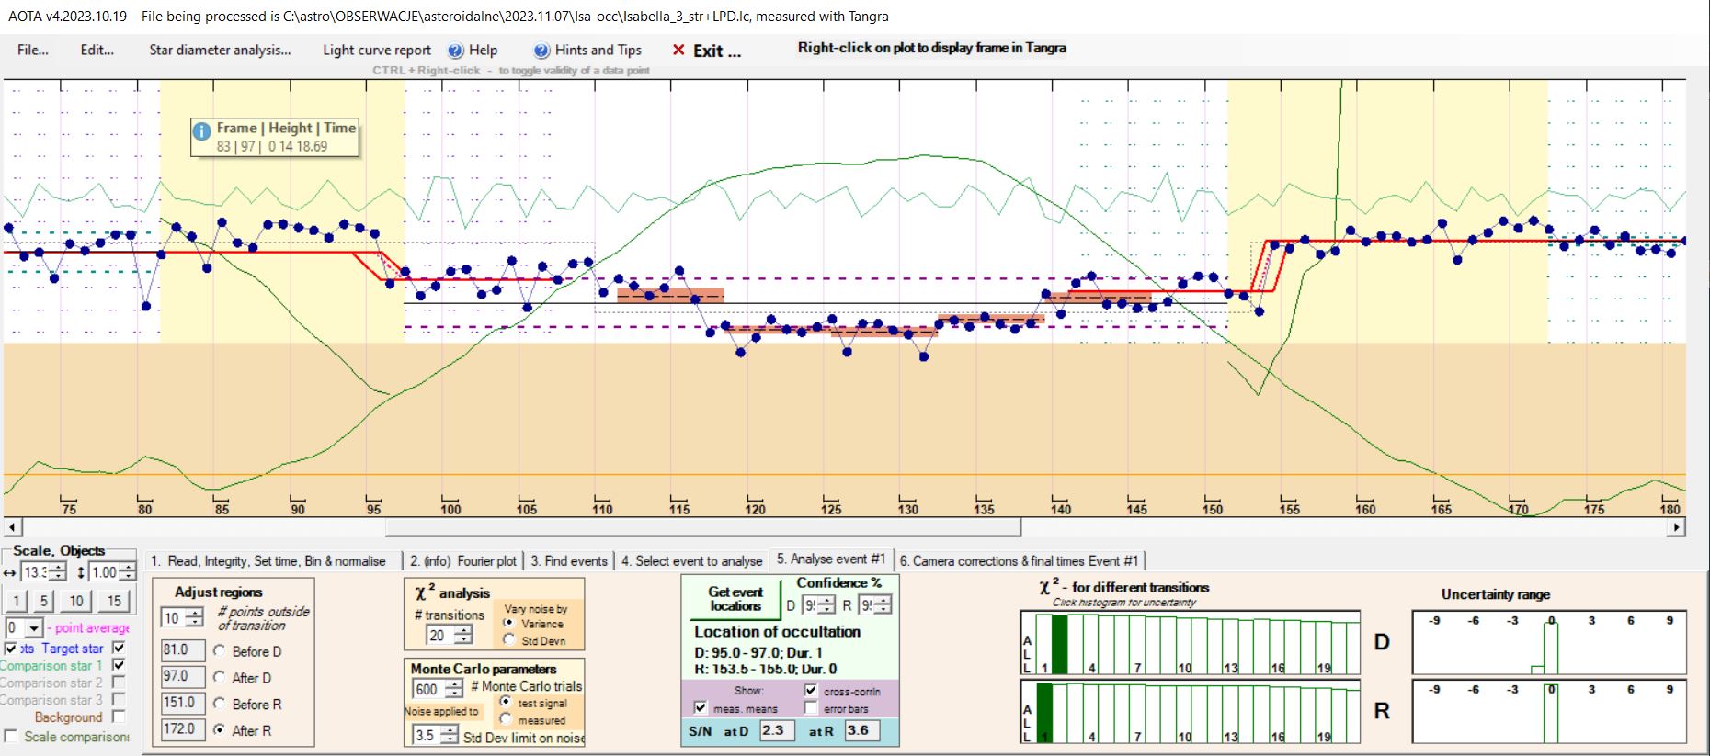Viewport: 1710px width, 756px height.
Task: Switch to the 4. Select event to analyse tab
Action: [x=691, y=560]
